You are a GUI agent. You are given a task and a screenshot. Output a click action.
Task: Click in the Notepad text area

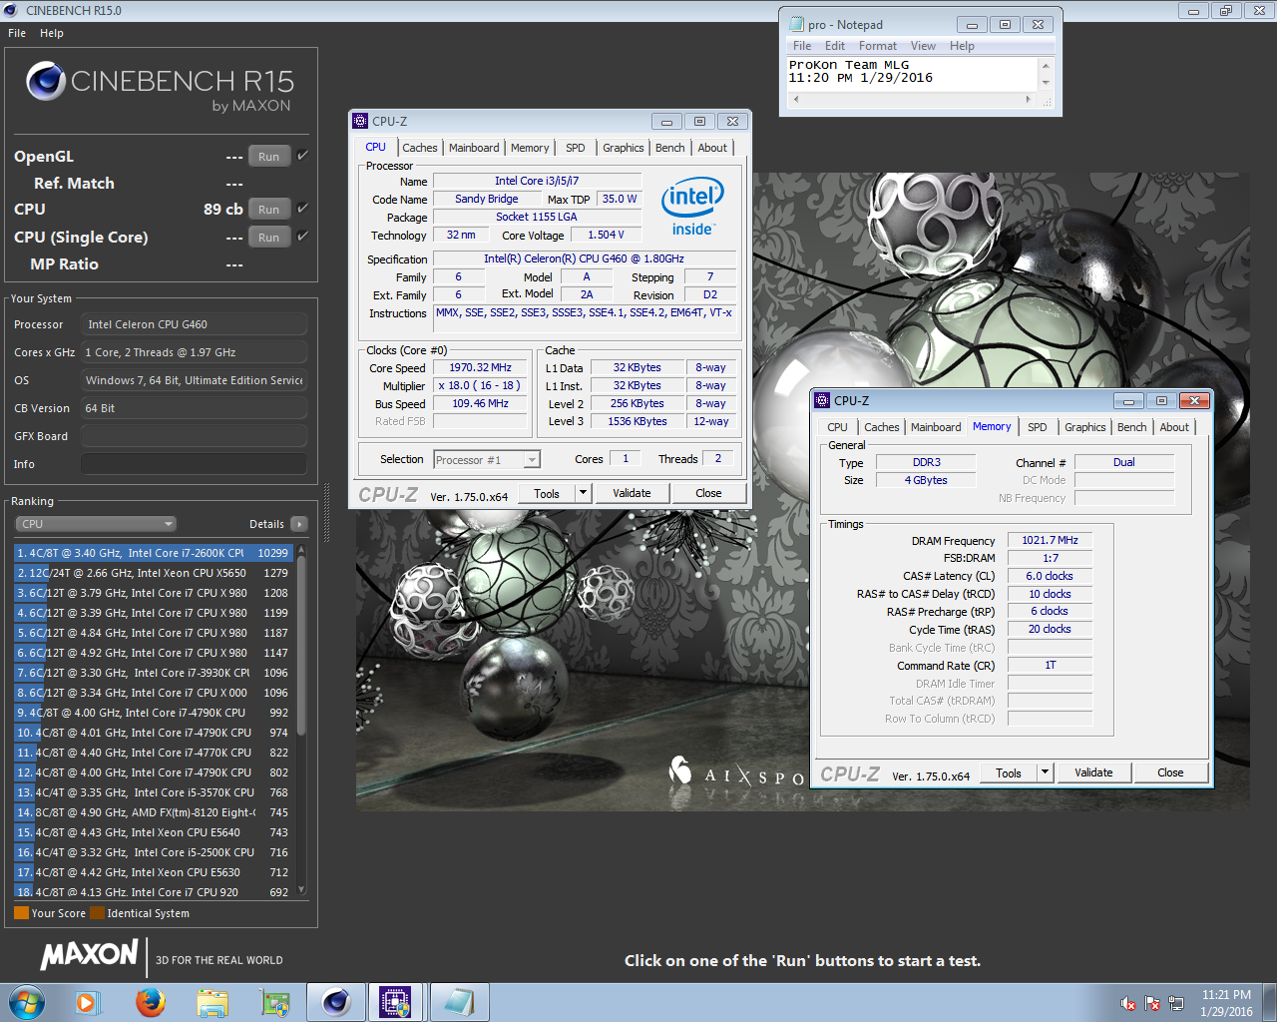pyautogui.click(x=911, y=74)
